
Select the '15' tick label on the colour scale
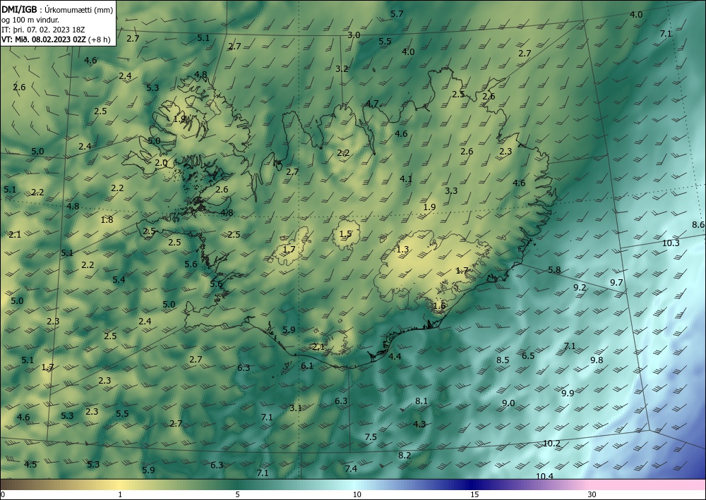pyautogui.click(x=474, y=494)
